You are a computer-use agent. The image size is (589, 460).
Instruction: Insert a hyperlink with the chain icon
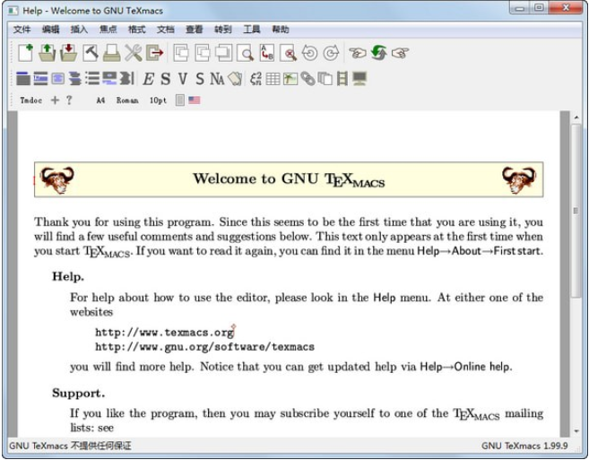[308, 79]
